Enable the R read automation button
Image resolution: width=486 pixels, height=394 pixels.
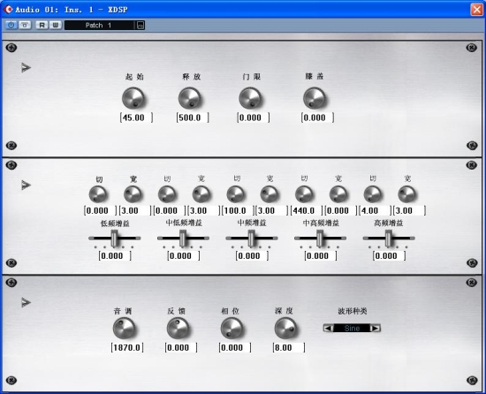[x=42, y=25]
